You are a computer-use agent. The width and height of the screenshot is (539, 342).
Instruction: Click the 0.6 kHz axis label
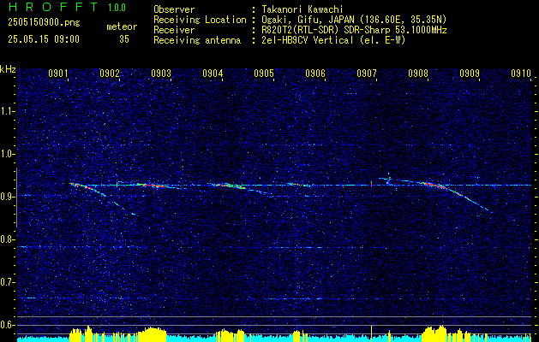point(7,325)
